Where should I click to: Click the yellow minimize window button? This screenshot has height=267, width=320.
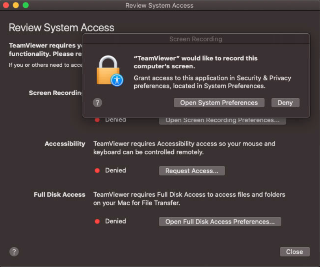(16, 5)
